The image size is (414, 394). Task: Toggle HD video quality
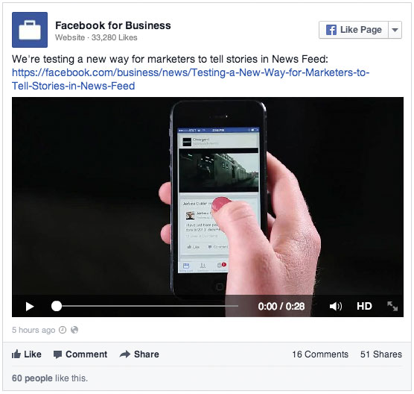click(x=364, y=306)
